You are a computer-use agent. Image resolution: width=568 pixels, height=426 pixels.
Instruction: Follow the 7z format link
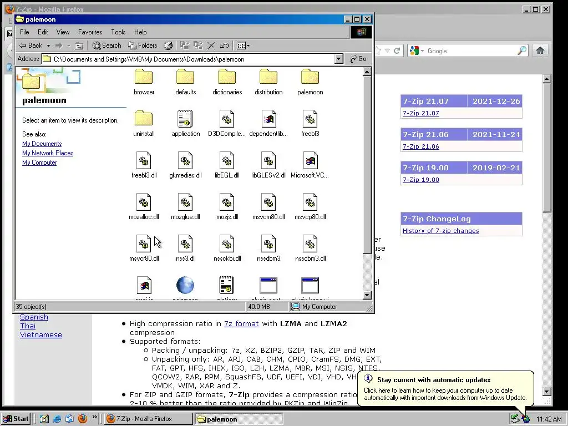tap(241, 324)
